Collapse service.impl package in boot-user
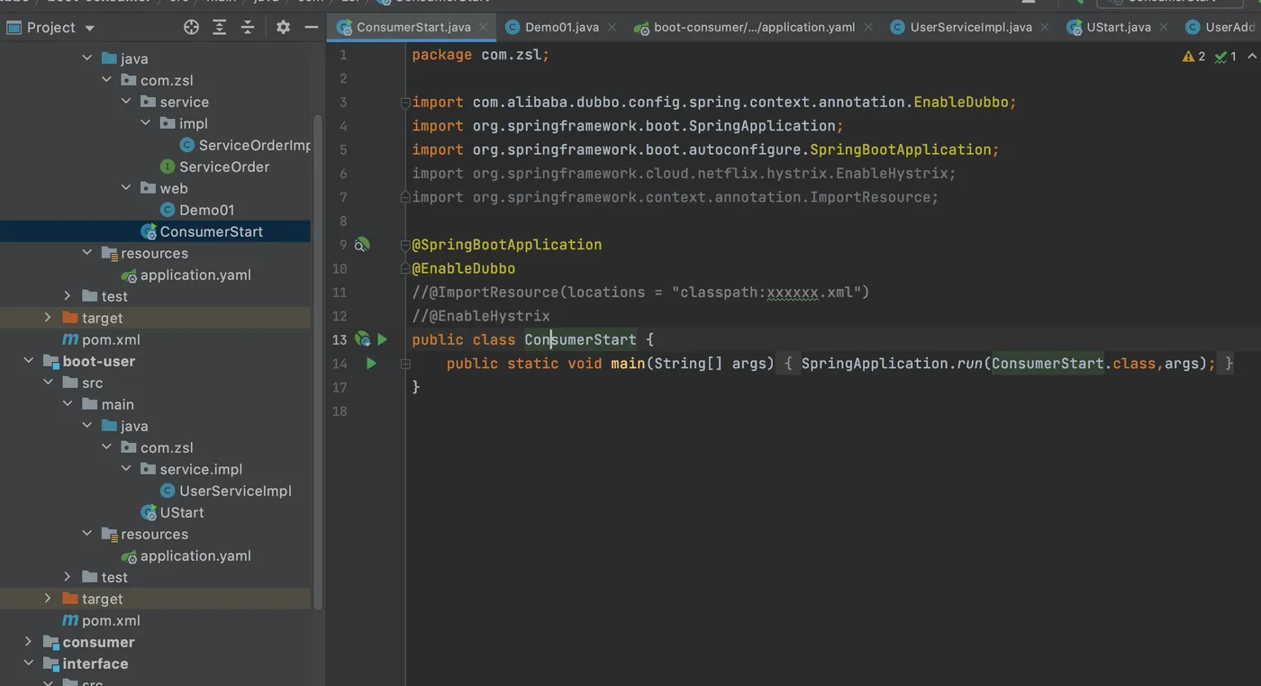 click(x=126, y=469)
